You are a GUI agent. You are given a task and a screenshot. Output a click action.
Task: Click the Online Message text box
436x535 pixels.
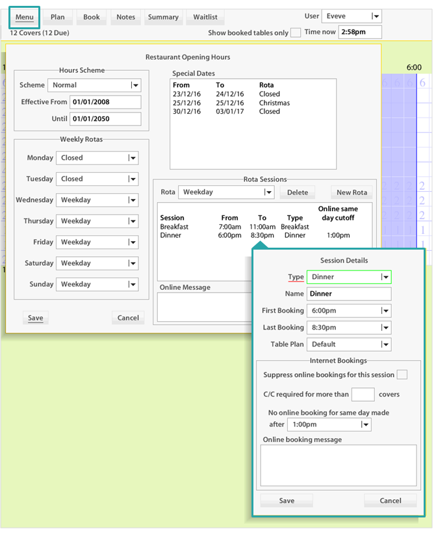205,307
